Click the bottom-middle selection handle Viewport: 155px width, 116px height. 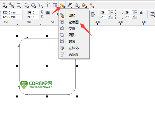[47, 96]
